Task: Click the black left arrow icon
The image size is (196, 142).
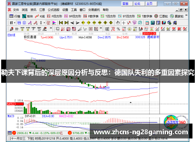Action: pyautogui.click(x=72, y=23)
